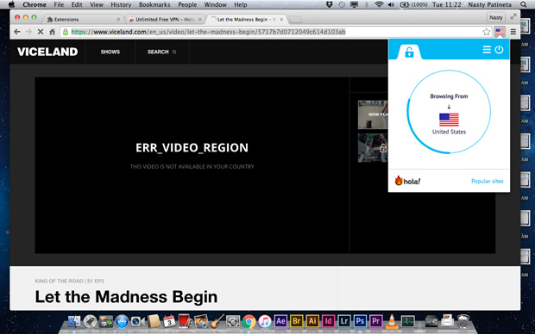Open the Chrome menu in menu bar
This screenshot has width=535, height=334.
(35, 4)
